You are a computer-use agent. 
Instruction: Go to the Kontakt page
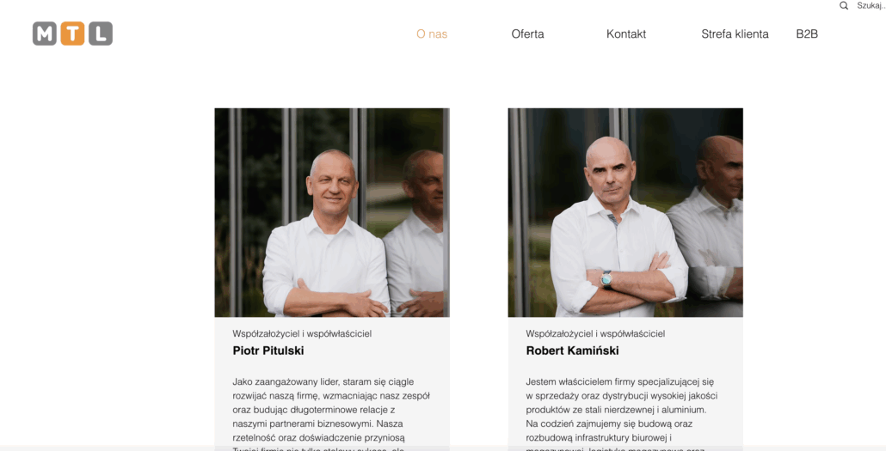click(x=626, y=34)
